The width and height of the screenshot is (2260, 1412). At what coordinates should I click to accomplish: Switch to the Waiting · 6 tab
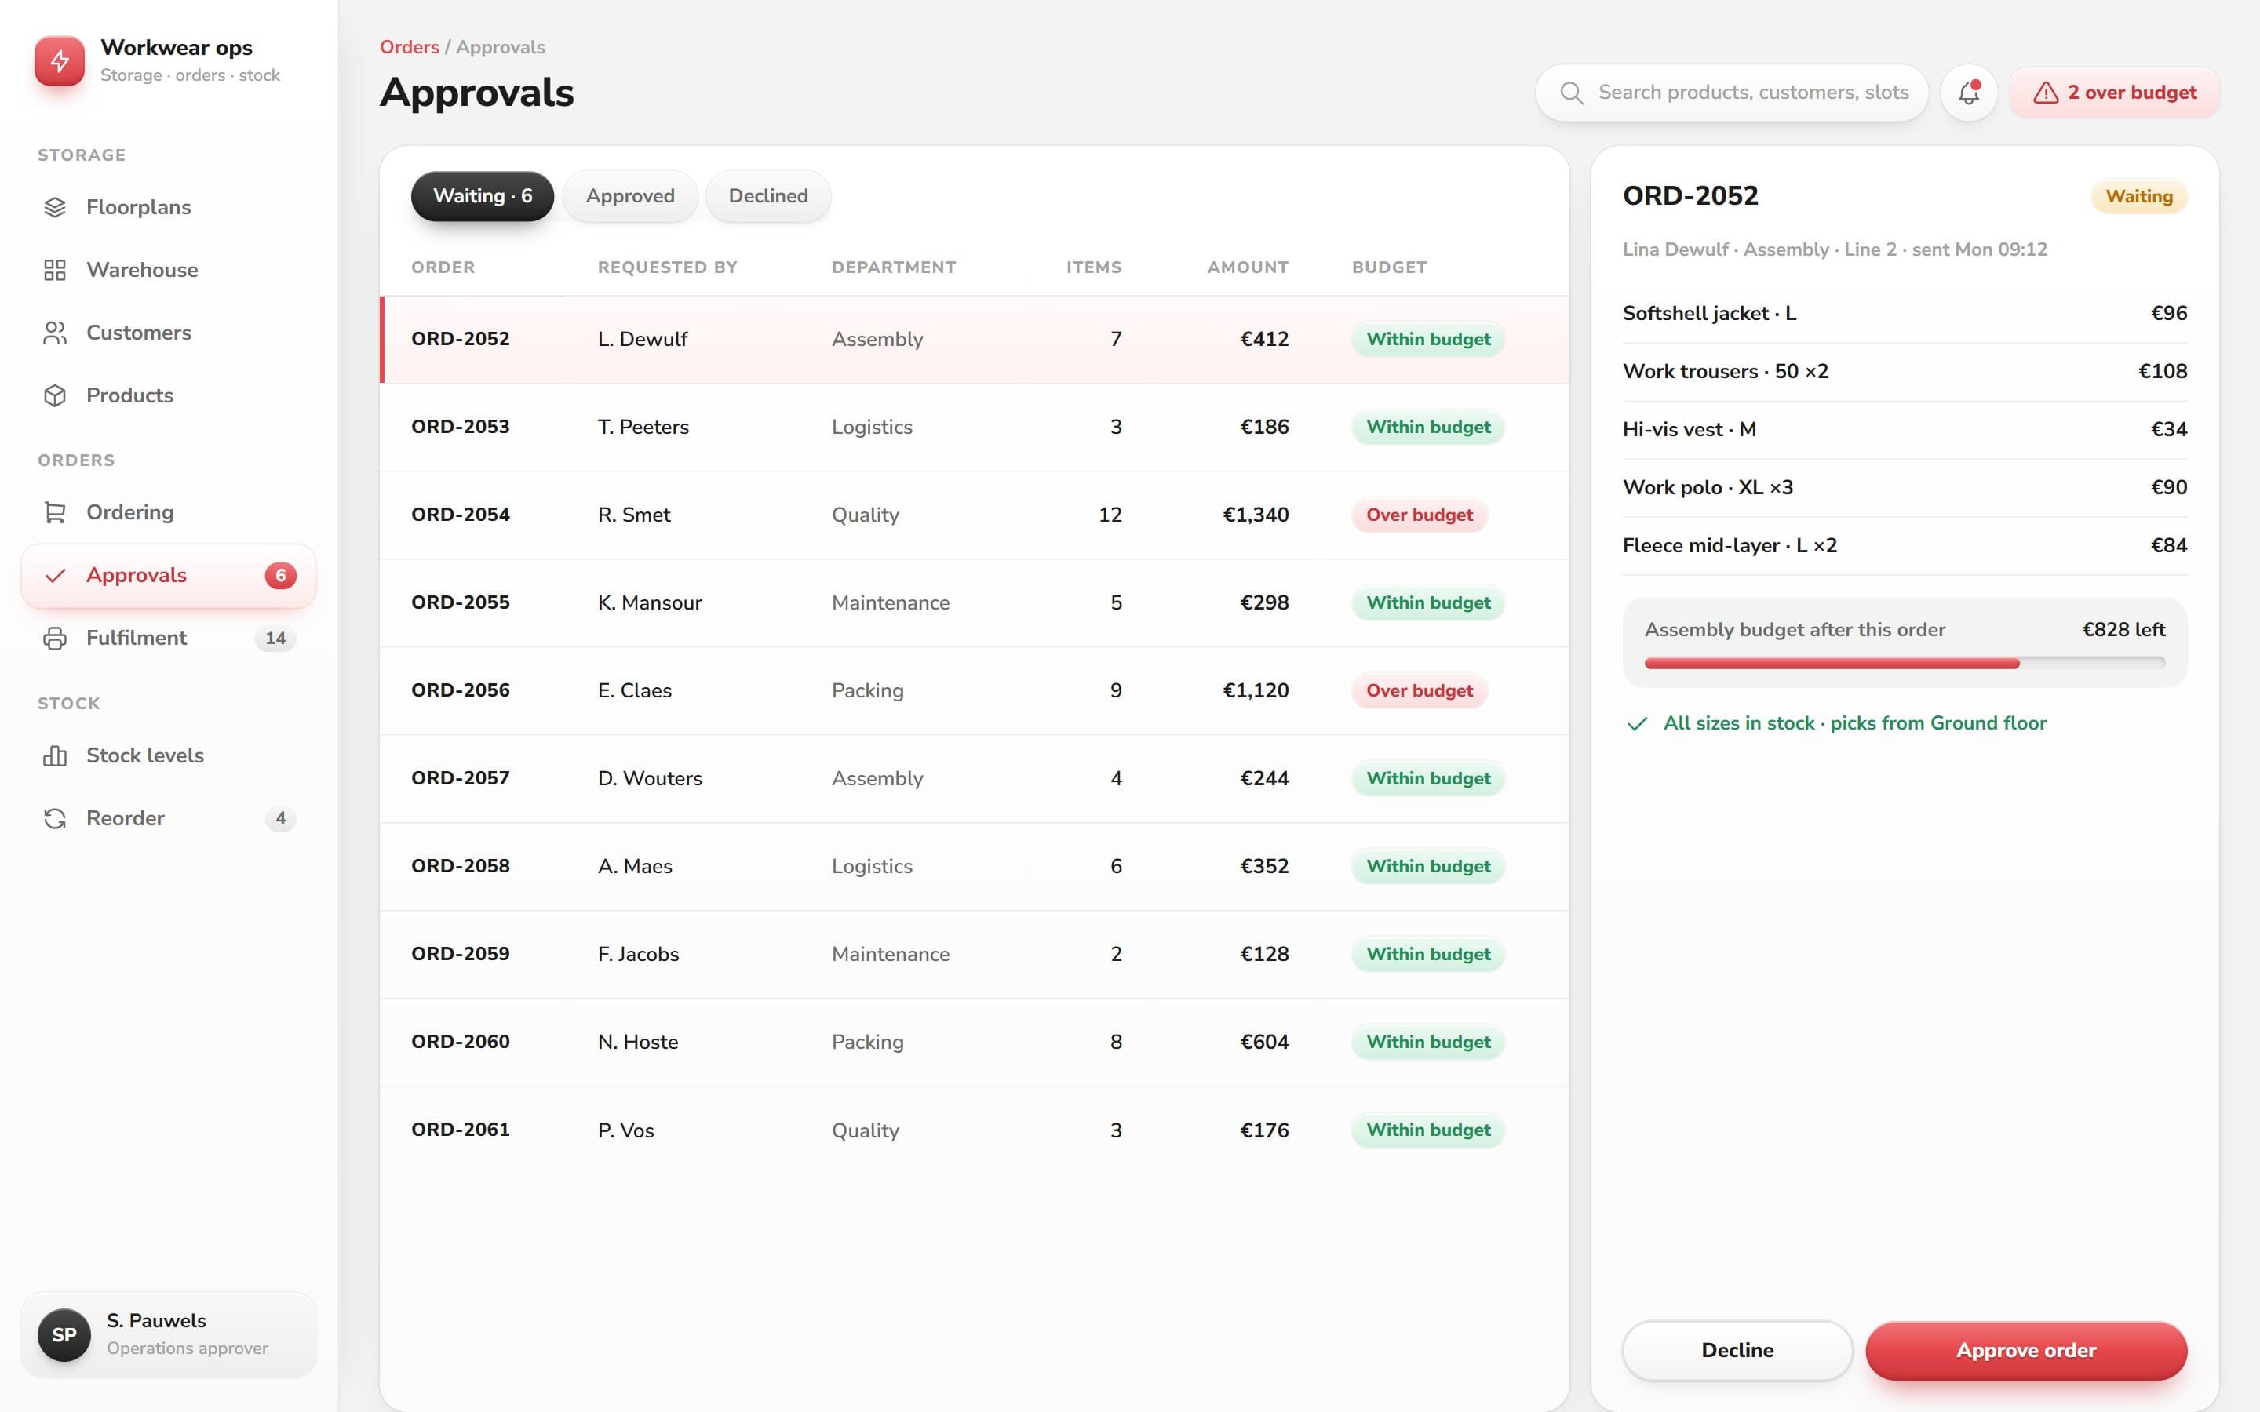pyautogui.click(x=482, y=196)
